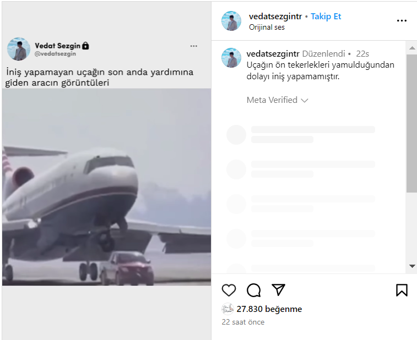Save post with the bookmark icon

click(x=402, y=290)
